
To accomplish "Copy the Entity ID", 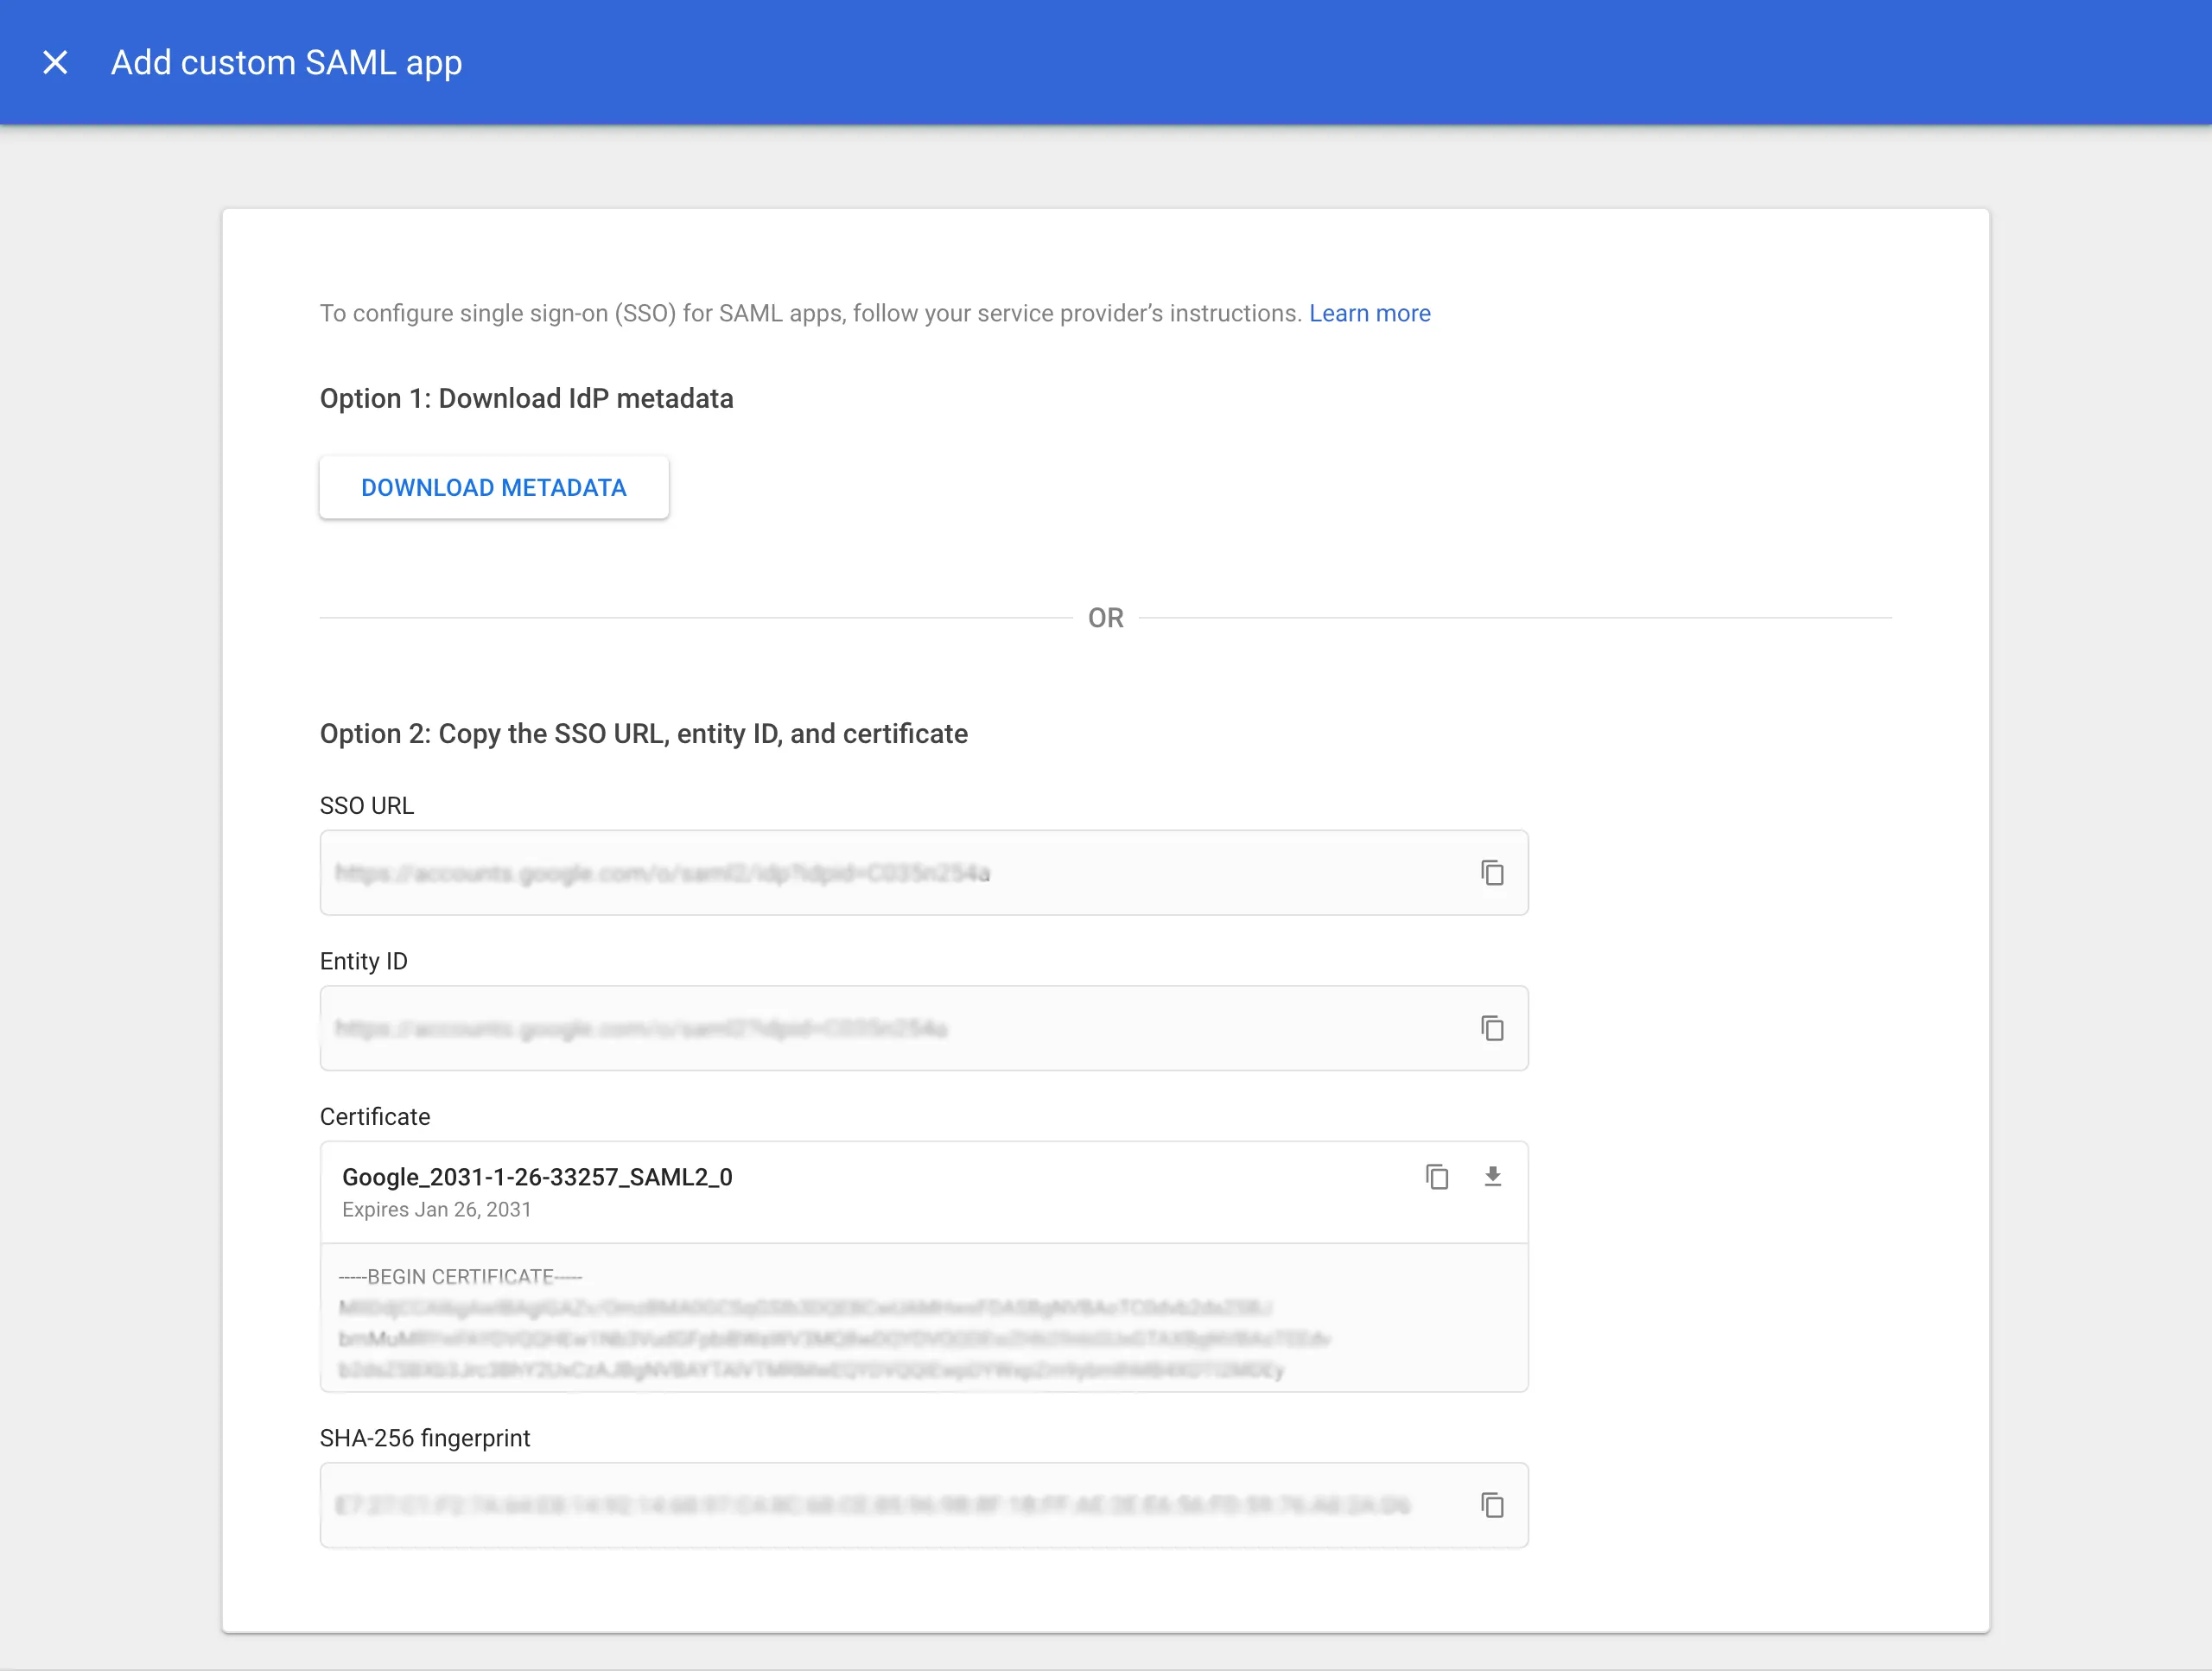I will click(1494, 1028).
